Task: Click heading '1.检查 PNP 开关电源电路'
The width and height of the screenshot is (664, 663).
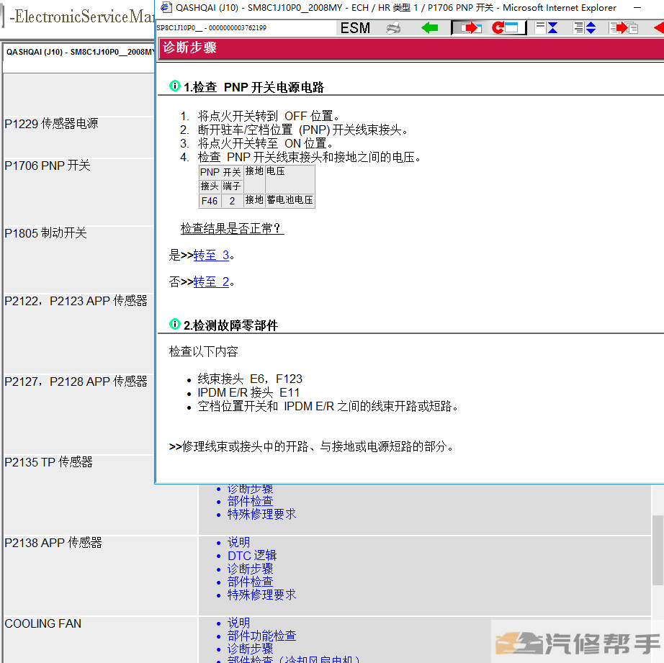Action: tap(254, 87)
